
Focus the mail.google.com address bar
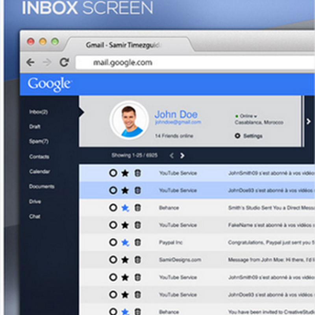pyautogui.click(x=195, y=63)
